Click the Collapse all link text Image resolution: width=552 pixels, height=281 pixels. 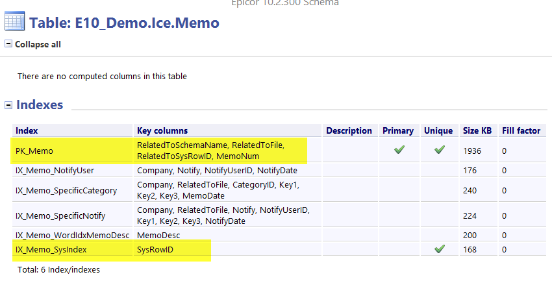tap(38, 44)
